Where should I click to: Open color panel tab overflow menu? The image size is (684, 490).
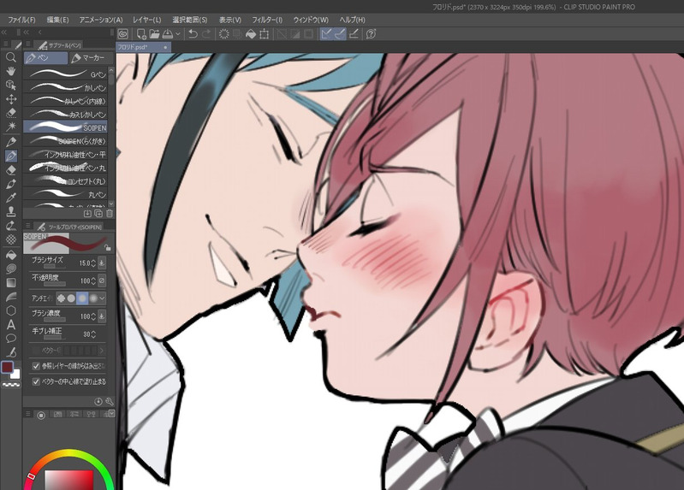pos(111,413)
